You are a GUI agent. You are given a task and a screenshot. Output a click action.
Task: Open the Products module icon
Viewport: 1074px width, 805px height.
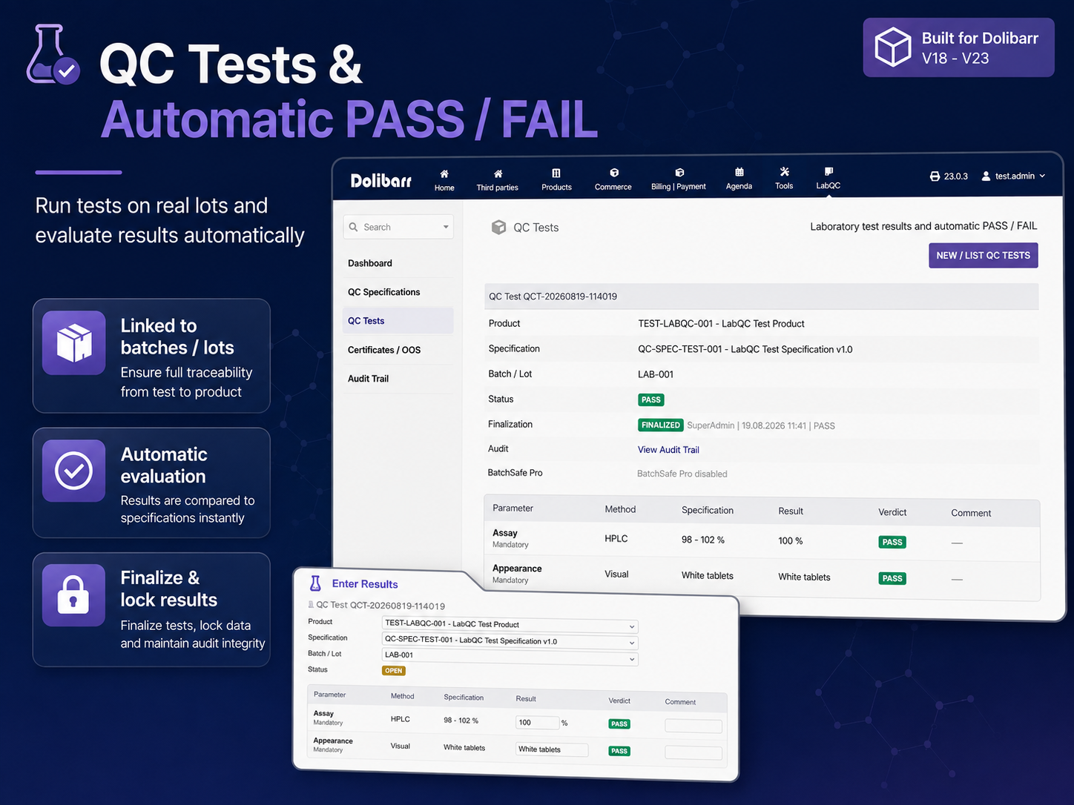tap(556, 173)
